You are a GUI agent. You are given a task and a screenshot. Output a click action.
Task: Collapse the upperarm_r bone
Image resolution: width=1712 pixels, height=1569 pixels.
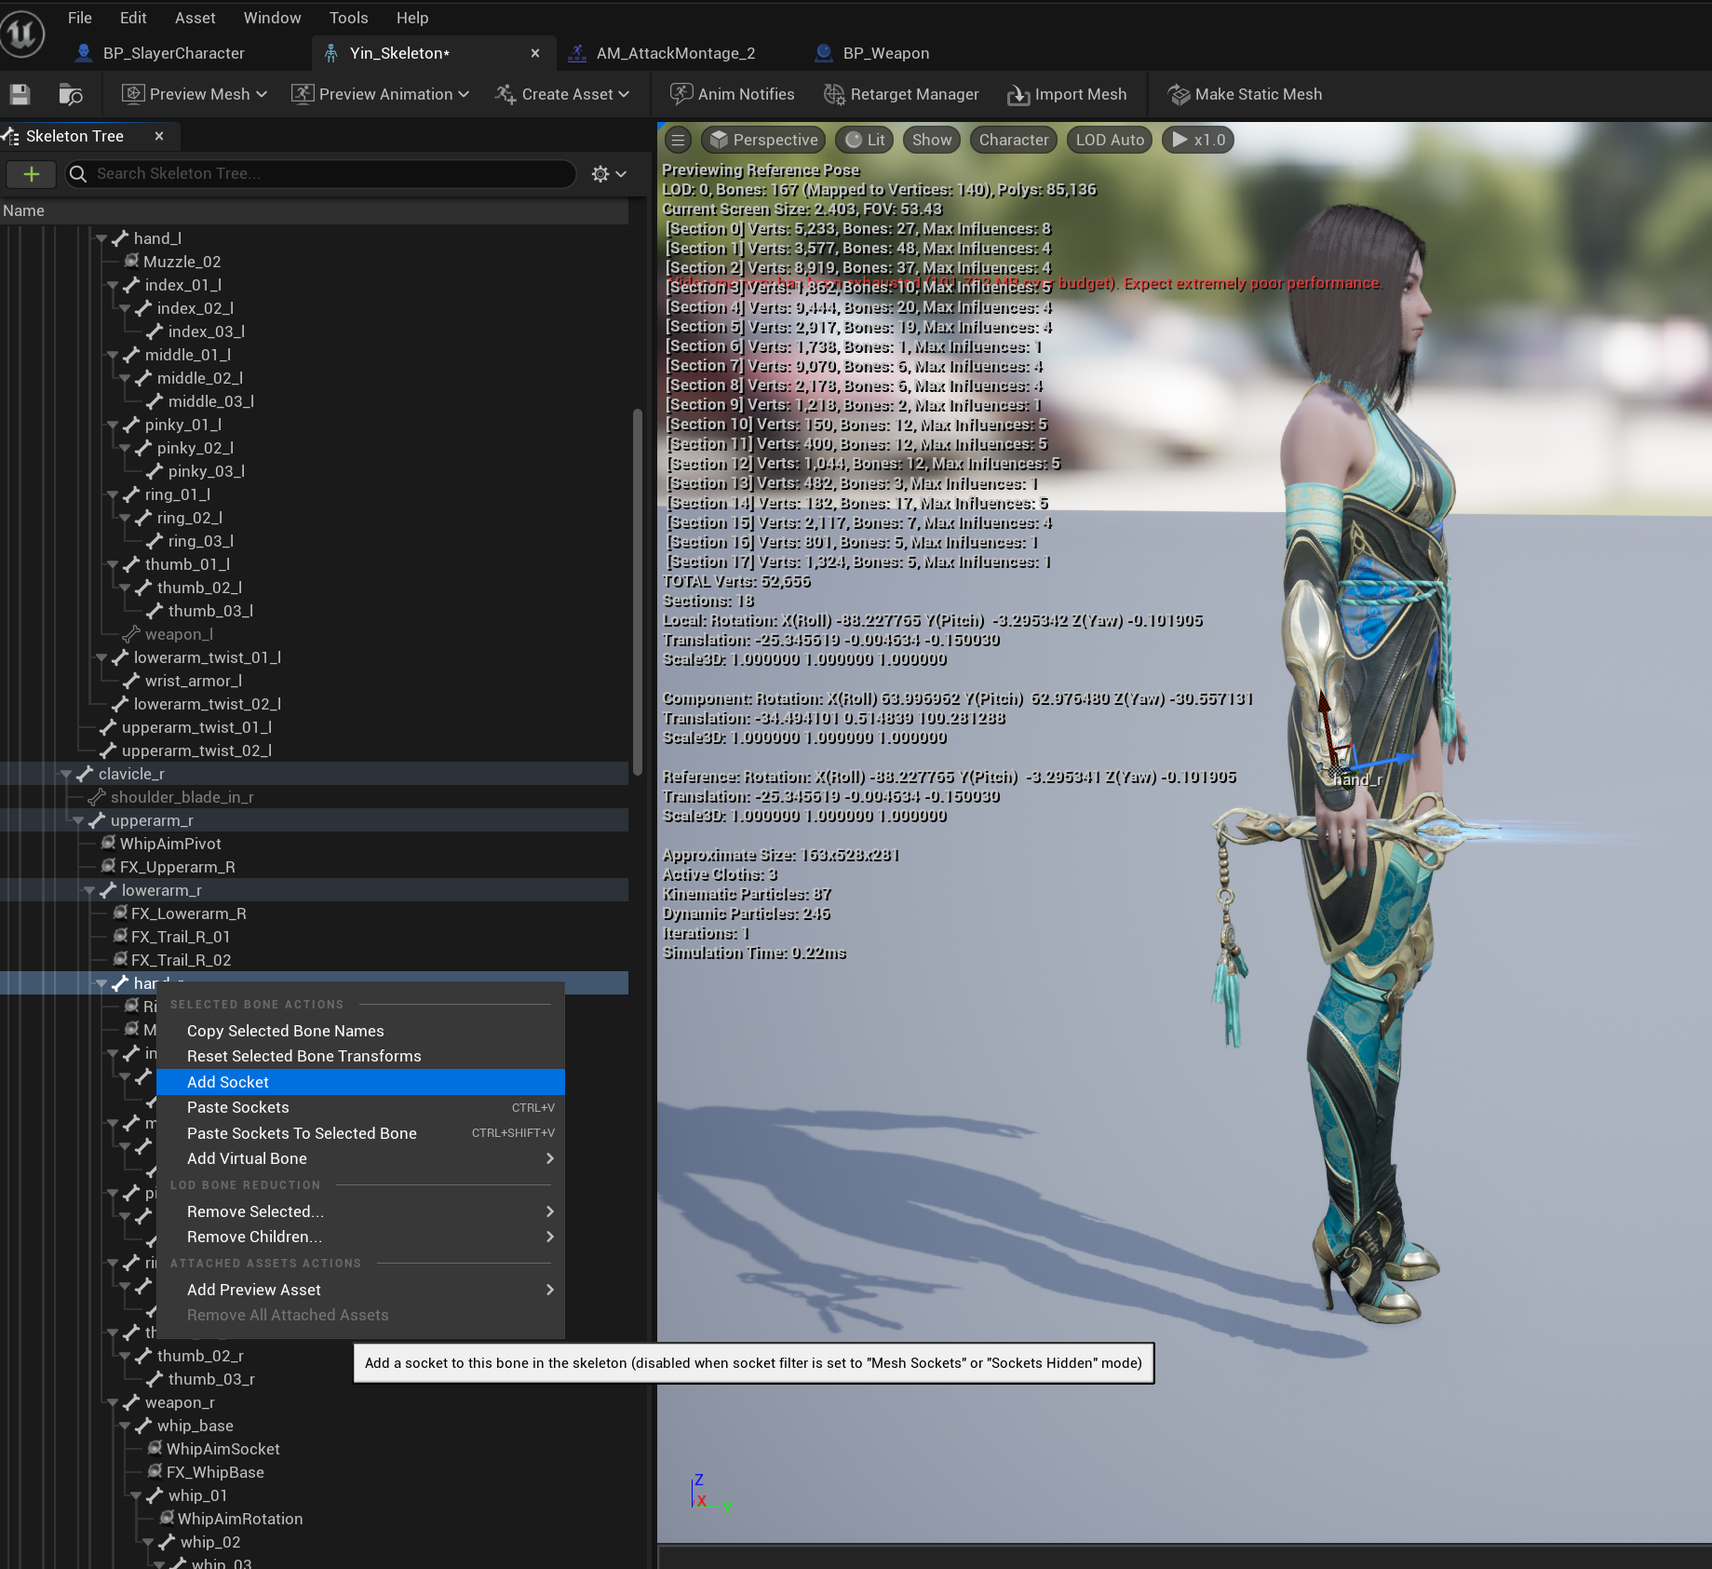pos(78,820)
